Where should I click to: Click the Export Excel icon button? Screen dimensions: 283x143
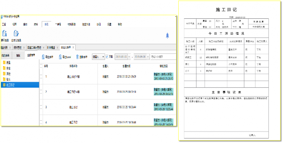pyautogui.click(x=60, y=57)
